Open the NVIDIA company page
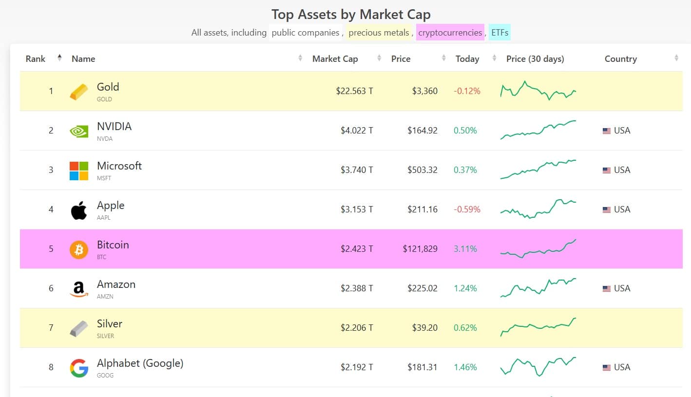 coord(114,126)
